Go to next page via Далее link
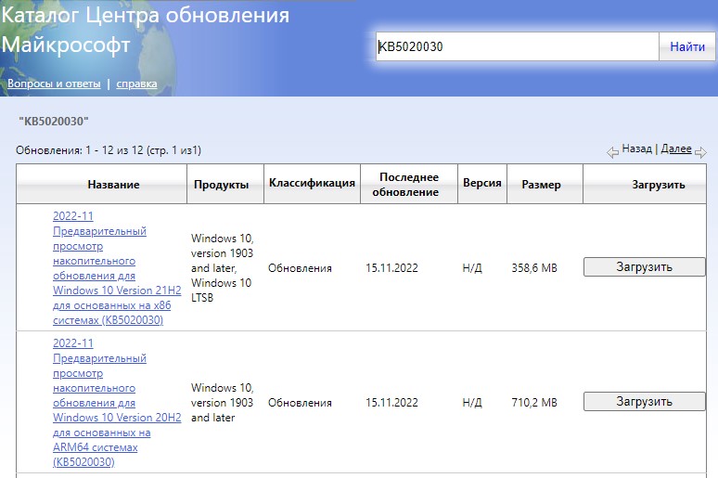 point(676,149)
